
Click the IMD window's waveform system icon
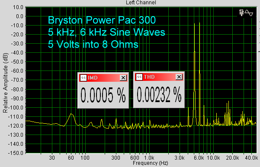(83, 77)
